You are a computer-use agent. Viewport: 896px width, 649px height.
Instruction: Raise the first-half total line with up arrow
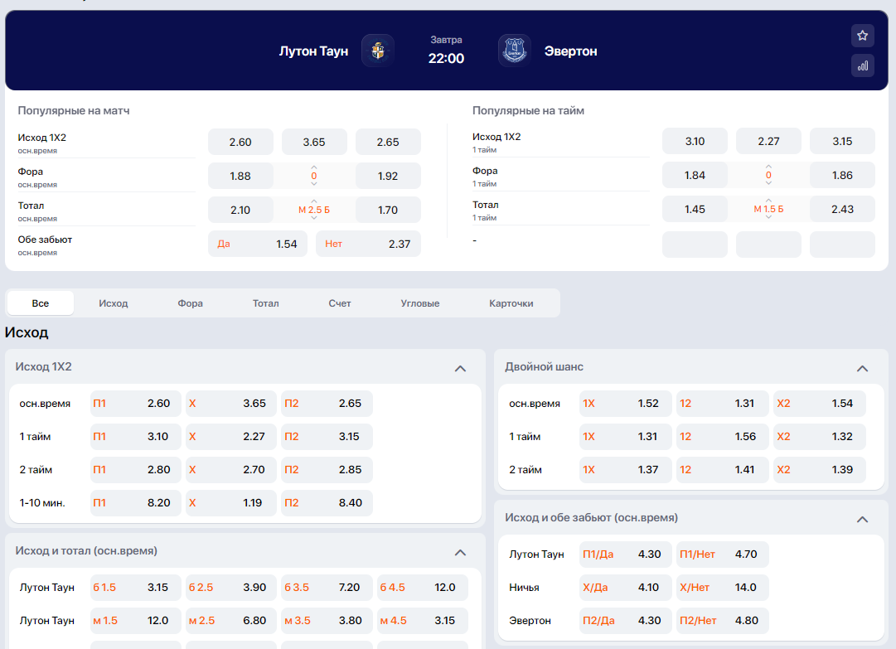(x=768, y=200)
